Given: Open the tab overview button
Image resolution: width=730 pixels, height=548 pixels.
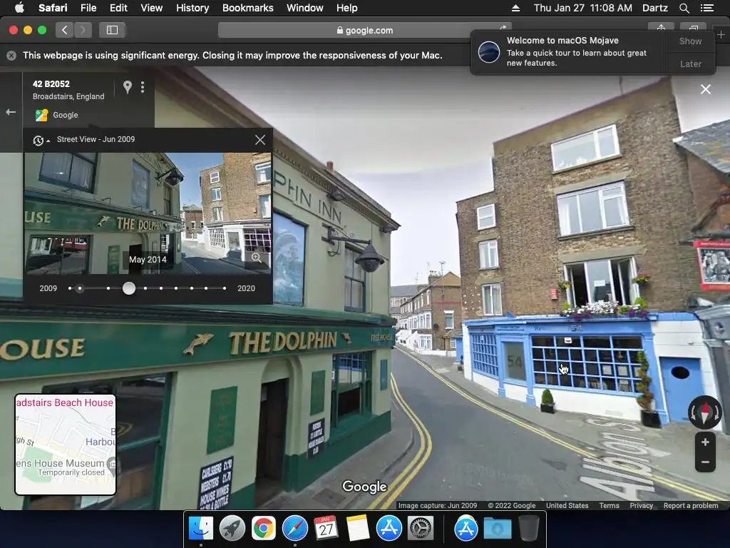Looking at the screenshot, I should point(693,28).
